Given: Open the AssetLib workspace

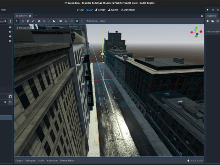Looking at the screenshot, I should 128,10.
